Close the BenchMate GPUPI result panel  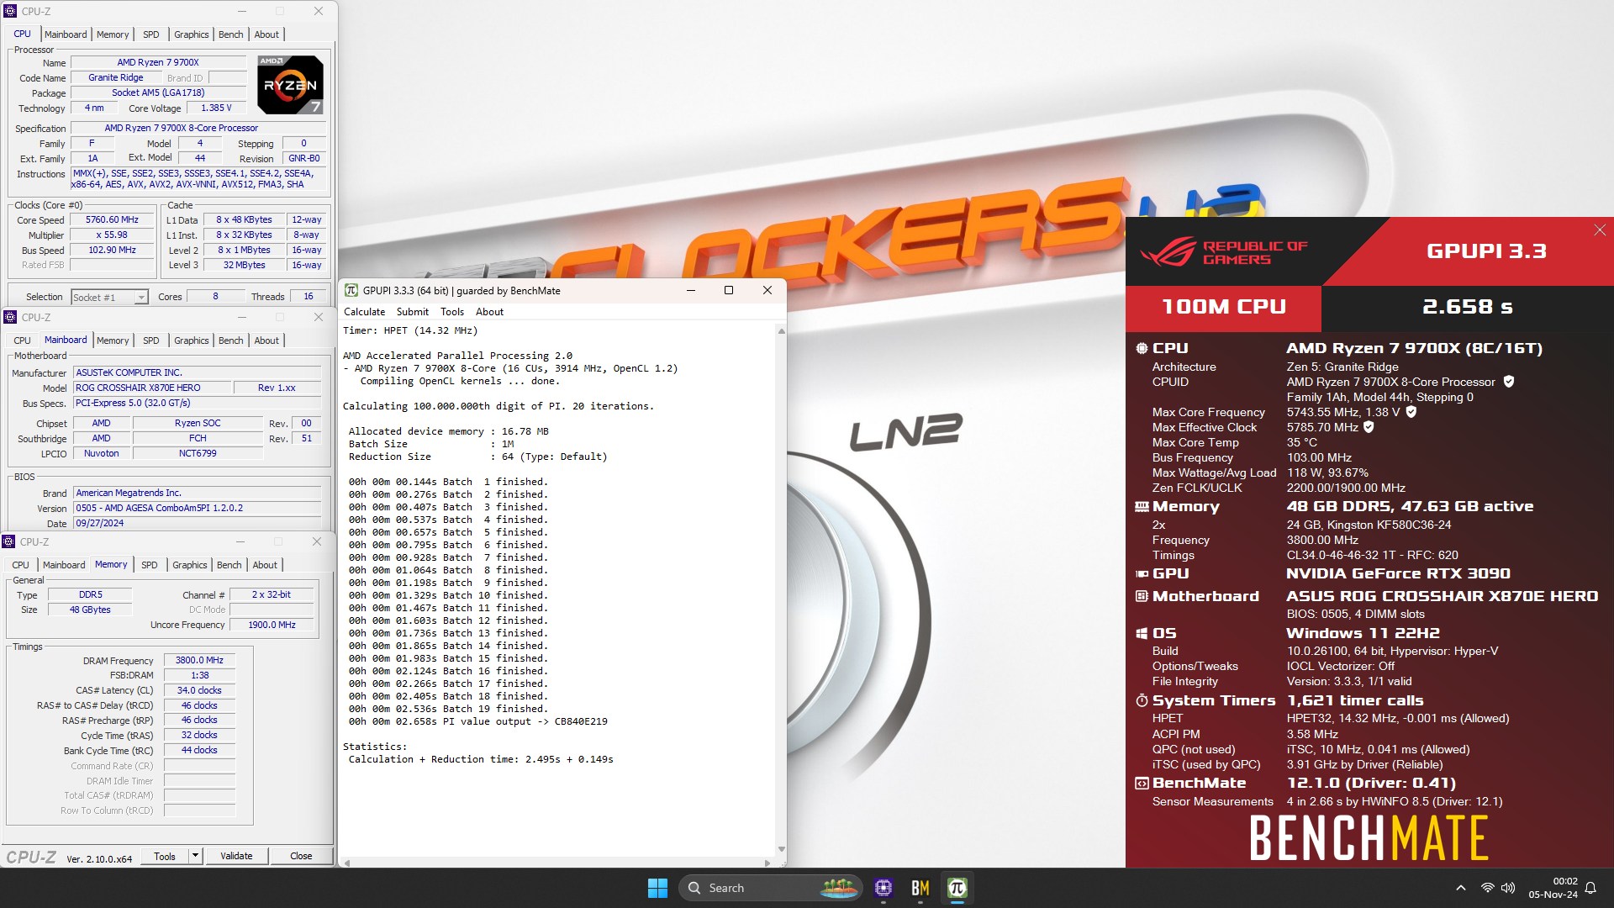click(1600, 230)
